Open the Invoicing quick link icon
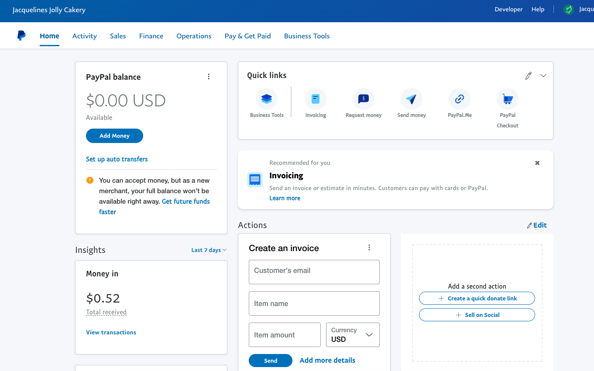The width and height of the screenshot is (594, 371). pyautogui.click(x=315, y=99)
